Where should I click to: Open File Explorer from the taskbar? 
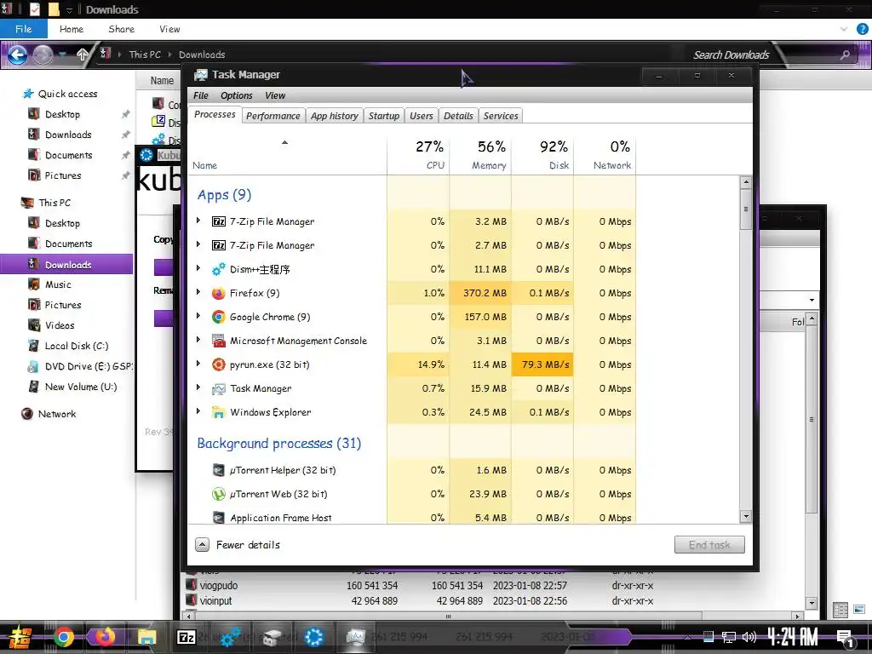point(146,637)
